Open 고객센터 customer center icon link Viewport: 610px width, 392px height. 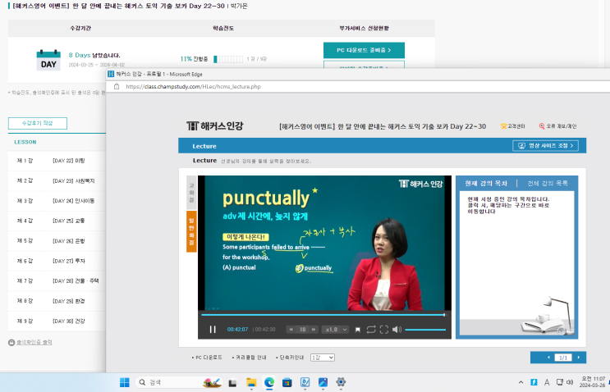click(x=513, y=126)
